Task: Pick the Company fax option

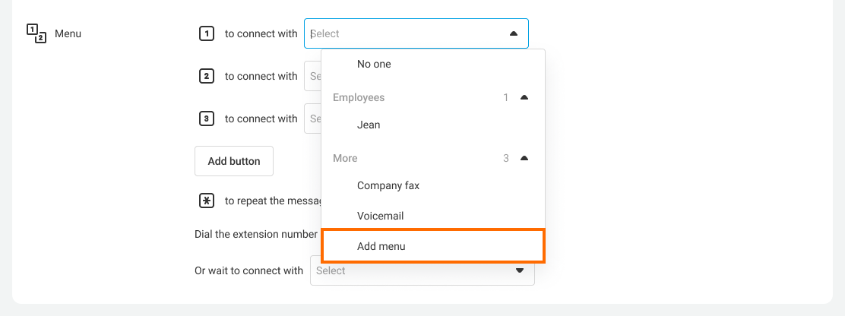Action: point(388,185)
